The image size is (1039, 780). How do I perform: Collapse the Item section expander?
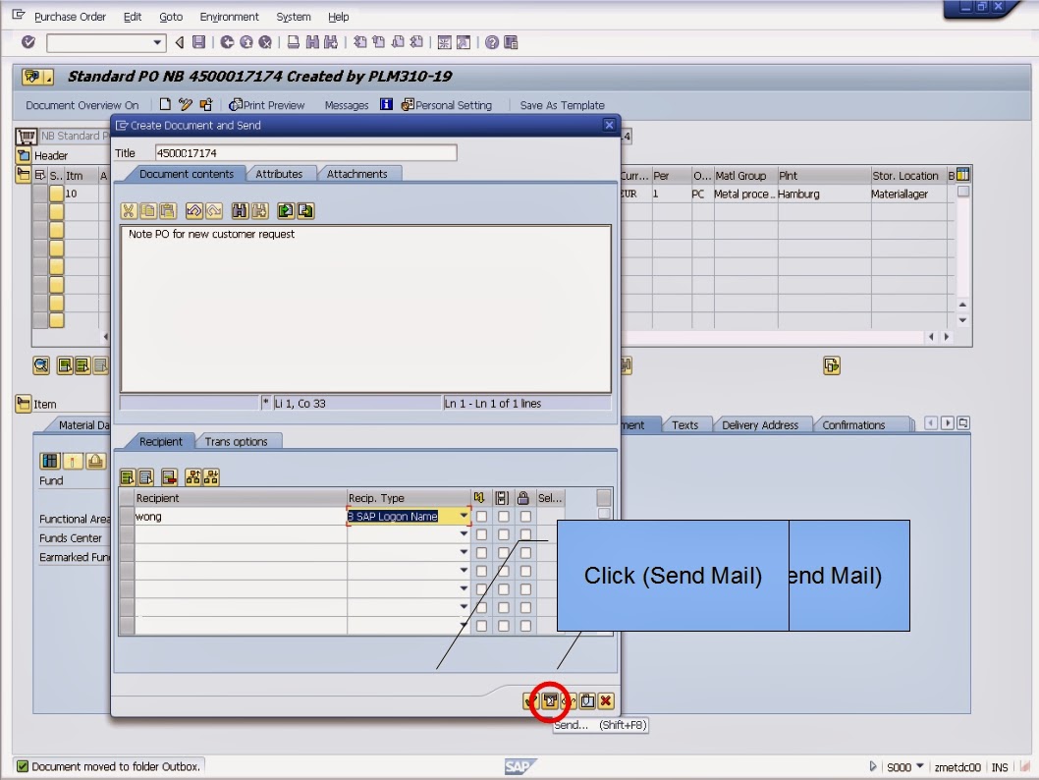click(x=24, y=404)
